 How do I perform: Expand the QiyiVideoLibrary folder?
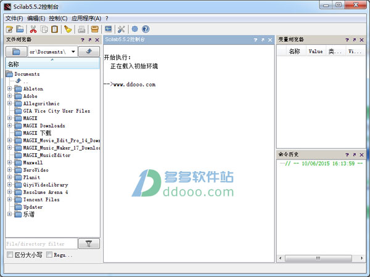[x=9, y=185]
